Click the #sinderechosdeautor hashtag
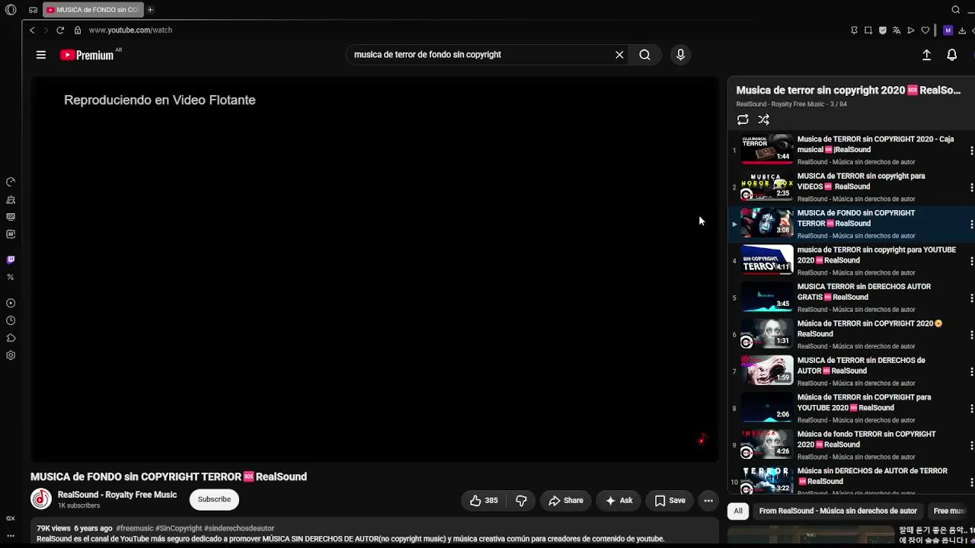975x548 pixels. click(239, 528)
